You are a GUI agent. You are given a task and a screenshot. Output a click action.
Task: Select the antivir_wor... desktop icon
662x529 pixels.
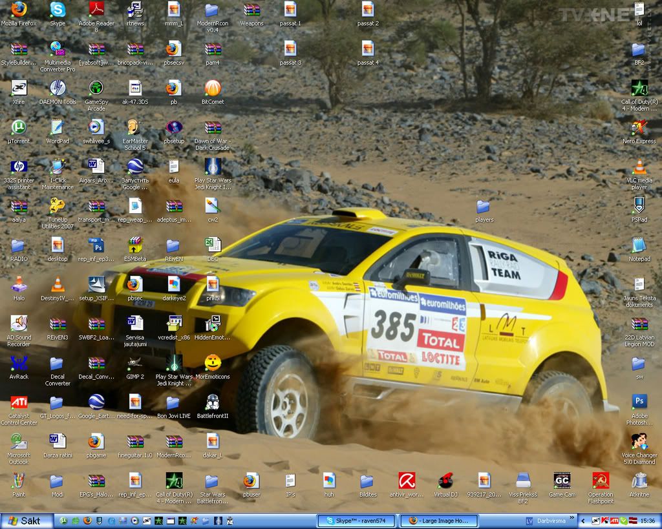[x=407, y=484]
